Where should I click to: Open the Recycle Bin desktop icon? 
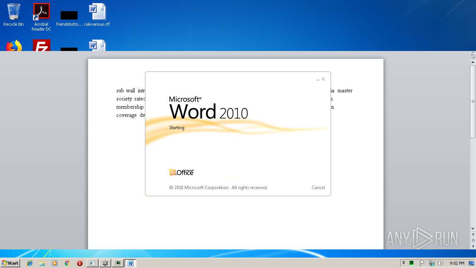[13, 15]
